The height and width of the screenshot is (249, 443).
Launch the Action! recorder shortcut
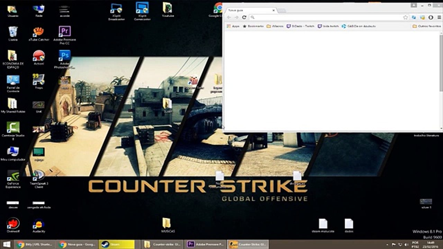point(39,58)
